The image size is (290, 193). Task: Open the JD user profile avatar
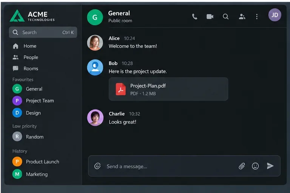click(x=275, y=15)
